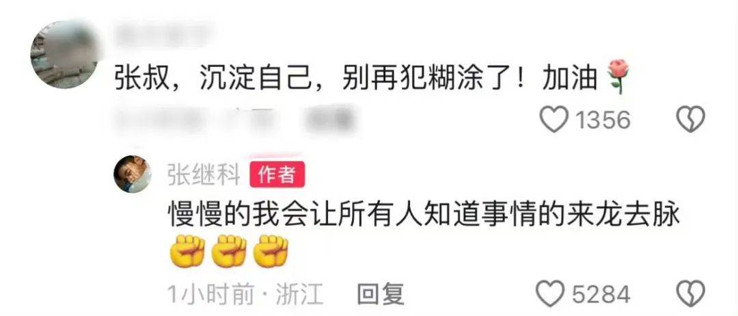
Task: Open the blurred username of the top commenter
Action: tap(165, 34)
